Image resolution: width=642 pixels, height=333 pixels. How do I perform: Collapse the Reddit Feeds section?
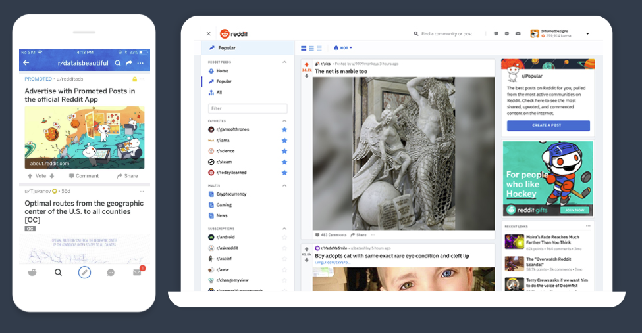(x=284, y=62)
